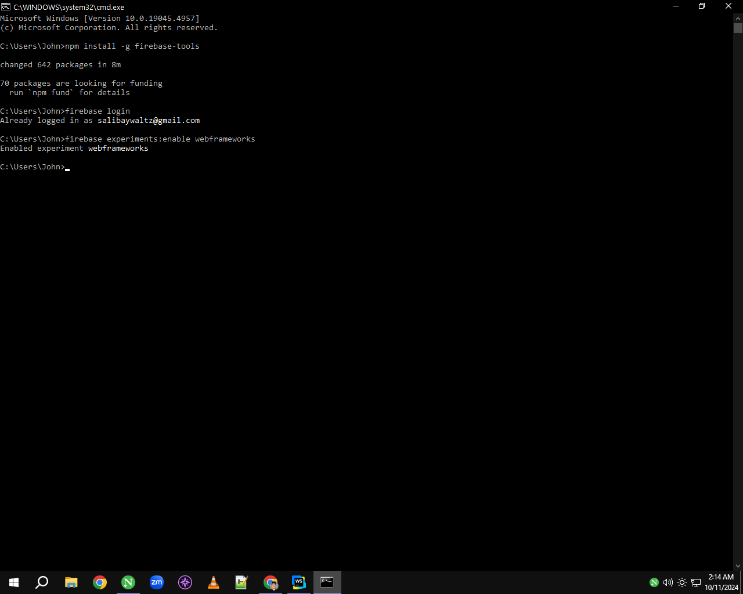Open WebStorm from the taskbar

pyautogui.click(x=299, y=582)
